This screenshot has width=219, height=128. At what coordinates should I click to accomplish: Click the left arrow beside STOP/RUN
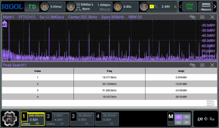coord(181,6)
